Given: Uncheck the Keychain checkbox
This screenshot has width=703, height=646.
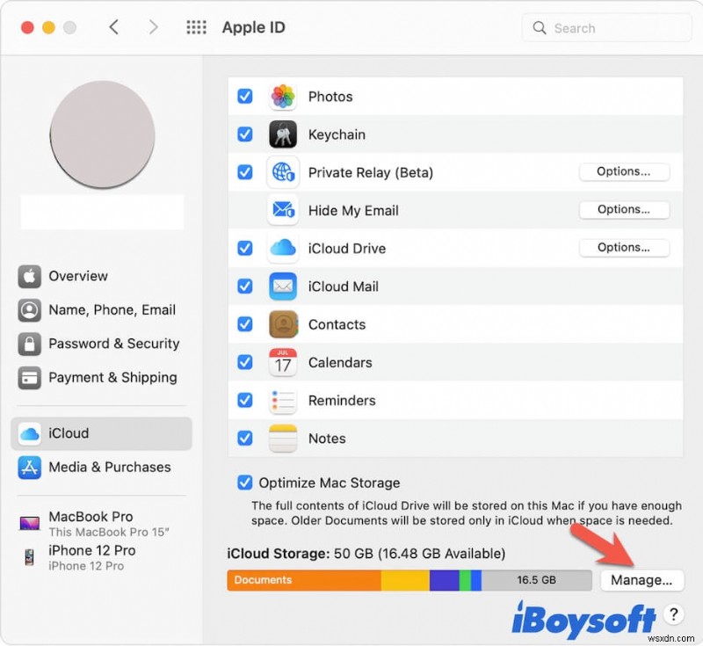Looking at the screenshot, I should coord(245,134).
